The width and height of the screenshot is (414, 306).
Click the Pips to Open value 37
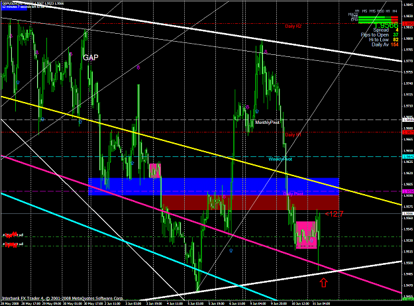[395, 35]
